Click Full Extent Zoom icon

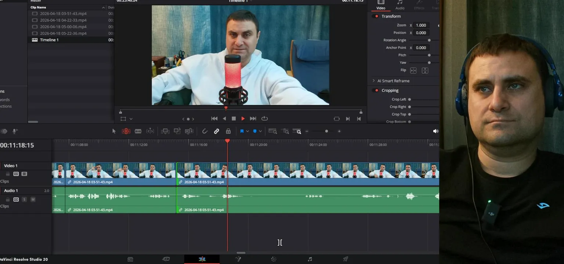click(x=272, y=131)
